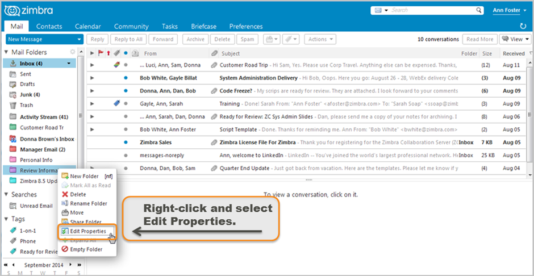Click the magnifier search icon

click(x=479, y=10)
